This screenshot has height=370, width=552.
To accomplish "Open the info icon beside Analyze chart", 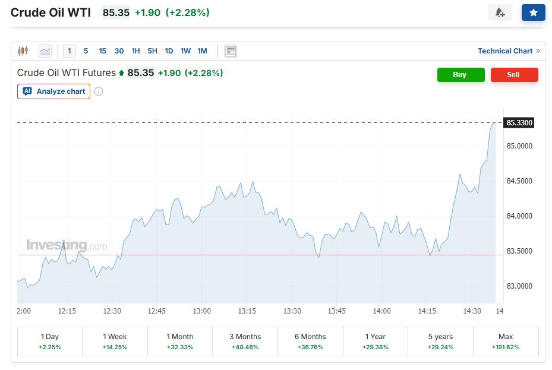I will [99, 91].
